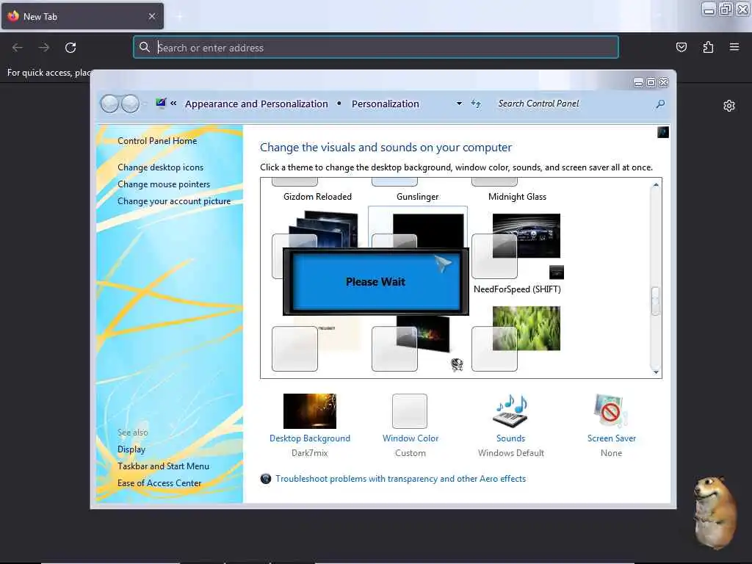Open Taskbar and Start Menu link
The image size is (752, 564).
tap(164, 466)
